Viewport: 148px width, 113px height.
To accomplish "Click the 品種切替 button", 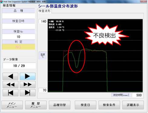I will [60, 105].
